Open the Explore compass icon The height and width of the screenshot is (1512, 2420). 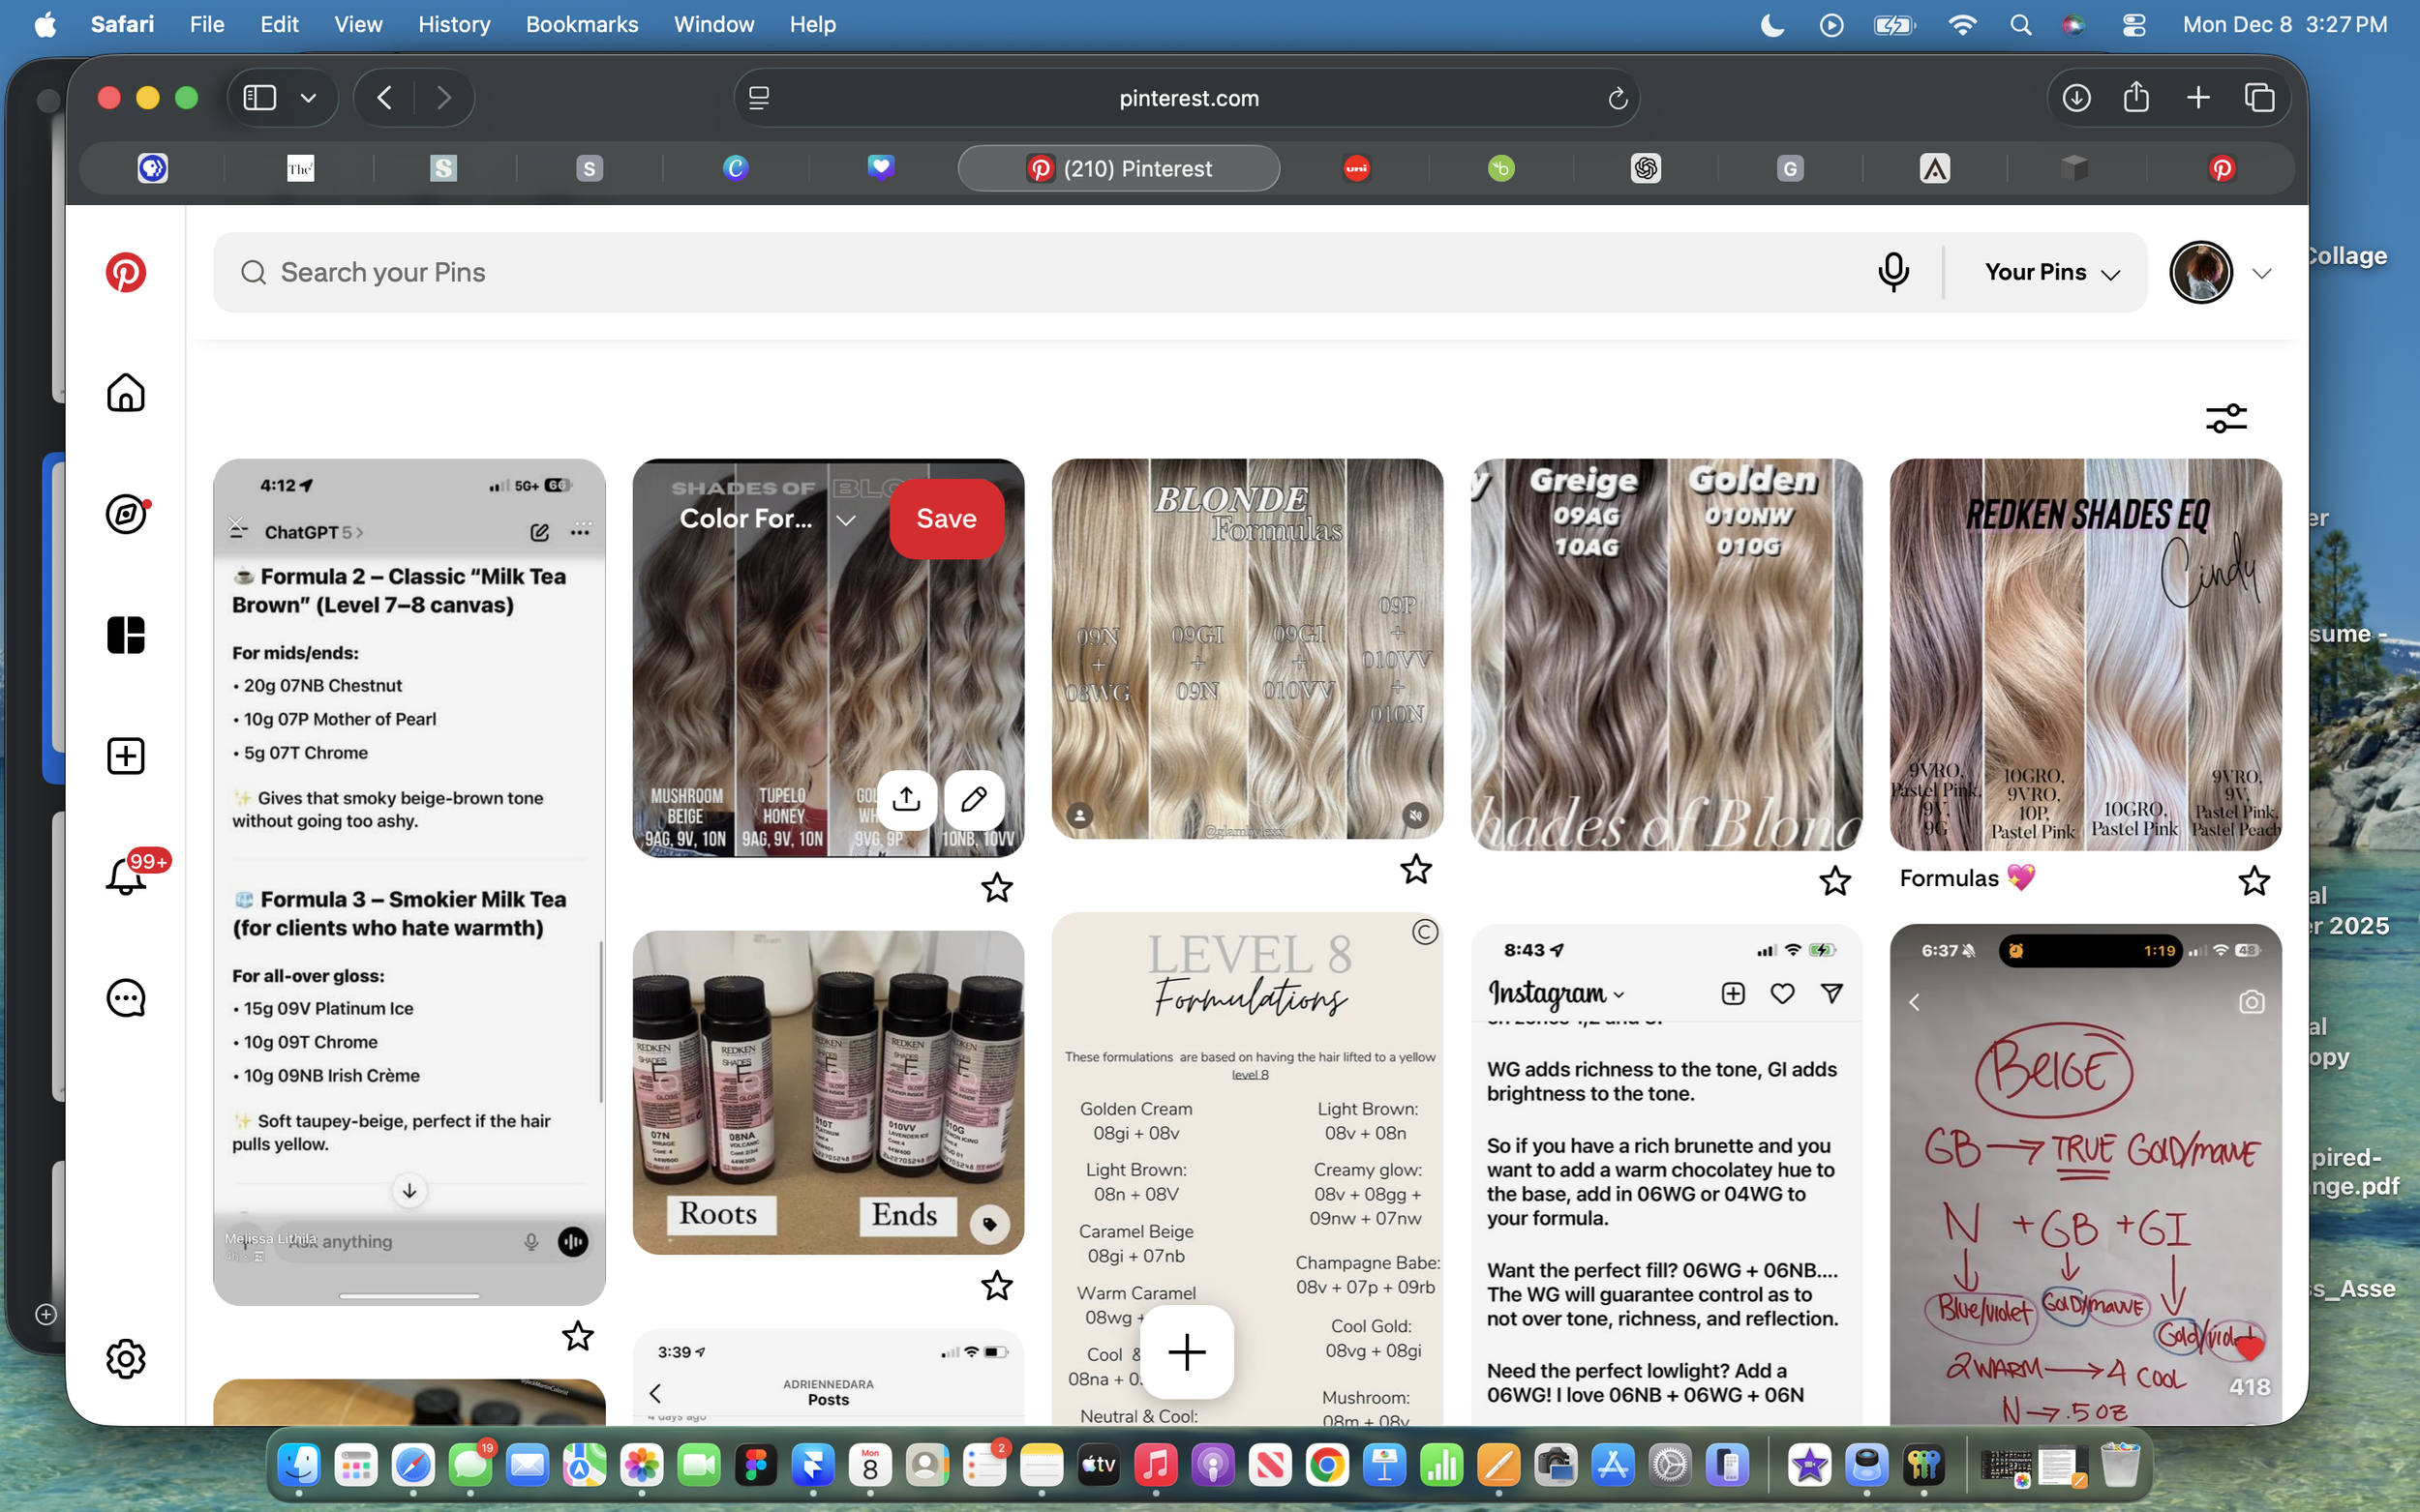coord(125,514)
